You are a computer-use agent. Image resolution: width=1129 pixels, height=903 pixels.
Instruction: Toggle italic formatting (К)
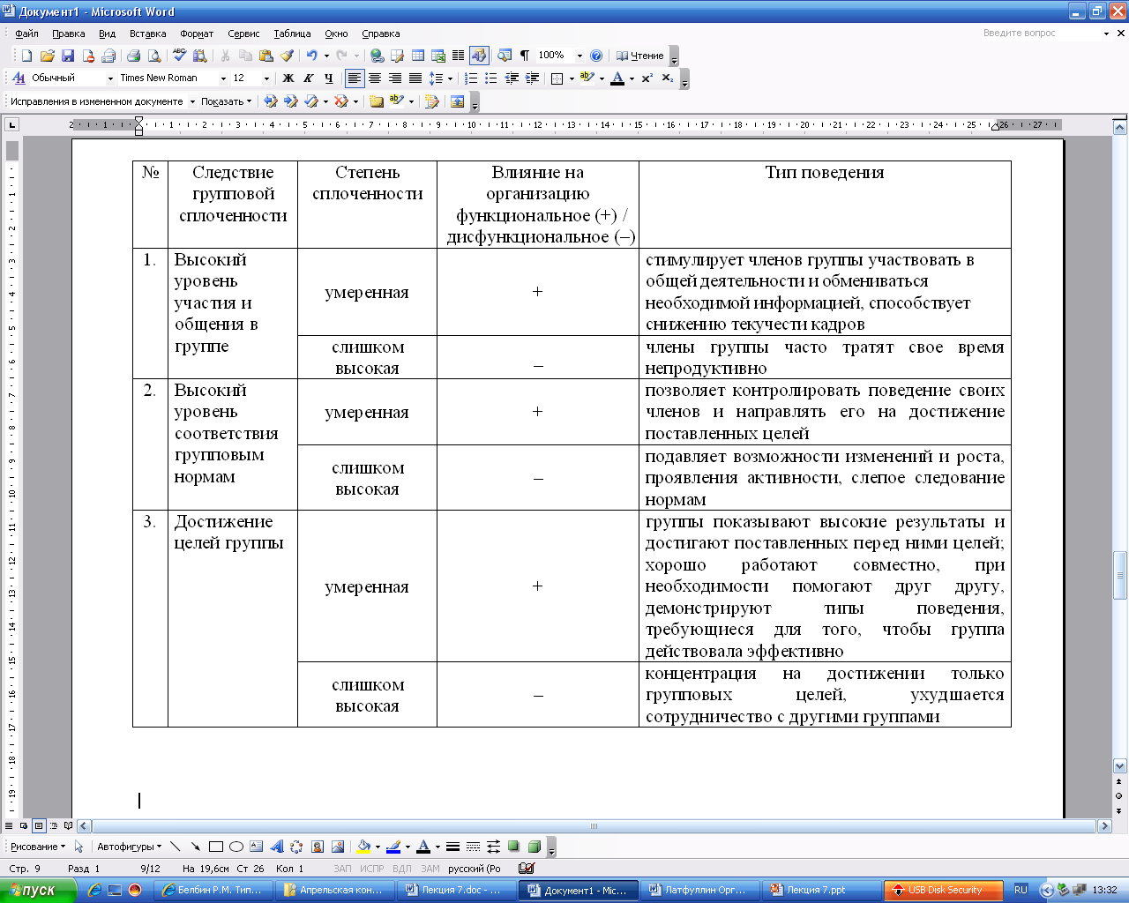[308, 78]
